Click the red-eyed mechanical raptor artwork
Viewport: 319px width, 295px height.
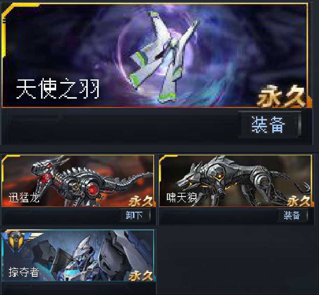[x=92, y=181]
